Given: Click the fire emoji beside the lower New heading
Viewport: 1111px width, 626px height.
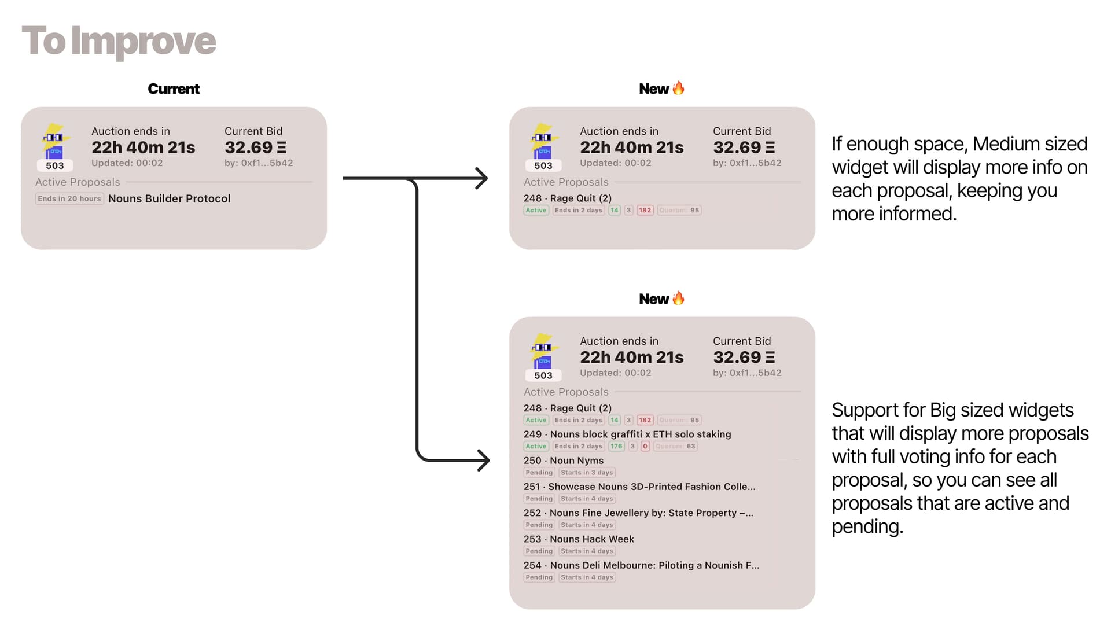Looking at the screenshot, I should pos(679,298).
